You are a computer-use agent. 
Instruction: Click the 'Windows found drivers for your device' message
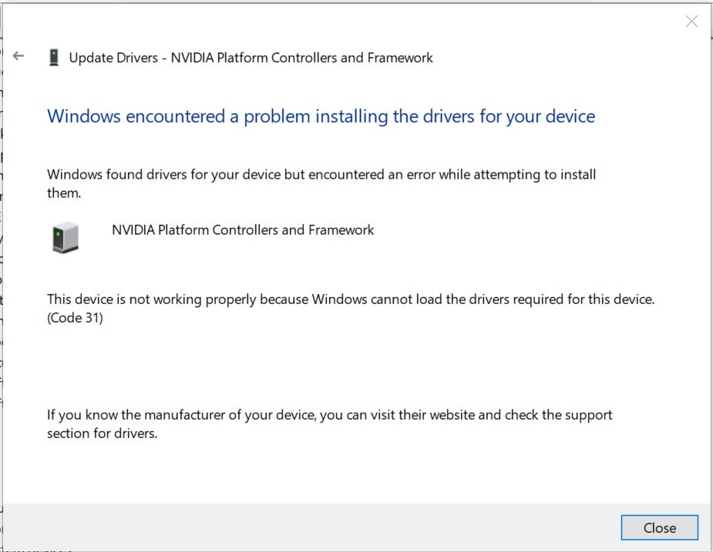pyautogui.click(x=321, y=183)
